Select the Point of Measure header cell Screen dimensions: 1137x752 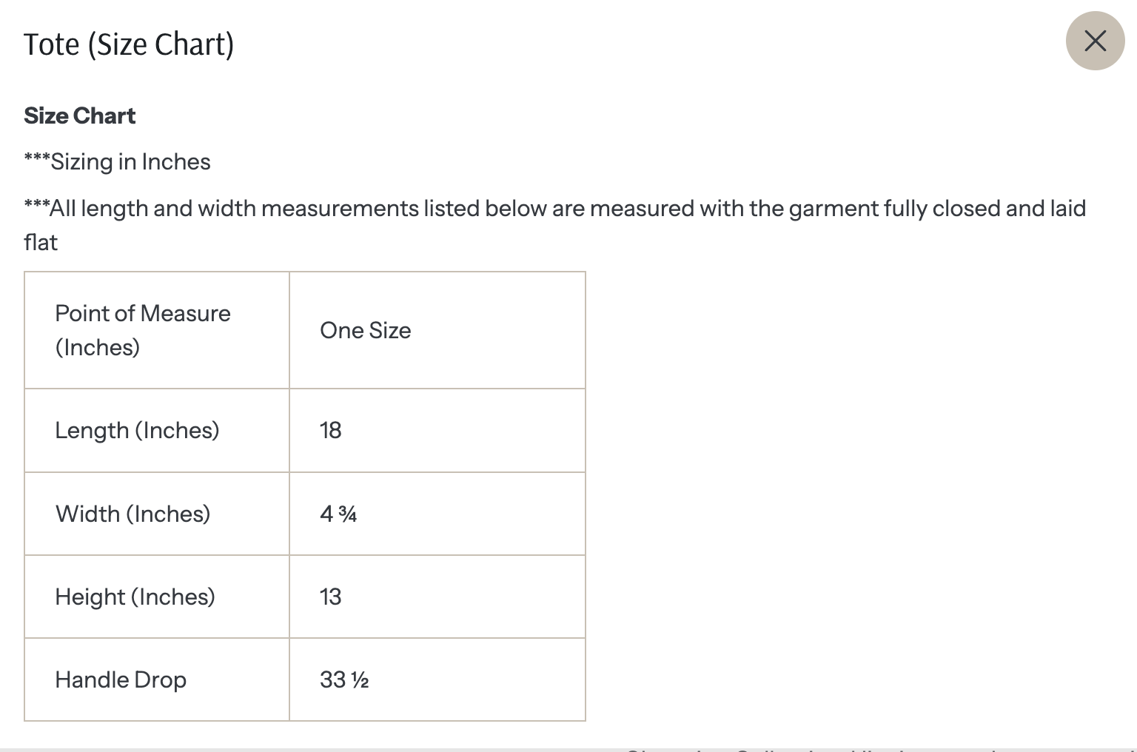click(x=157, y=330)
